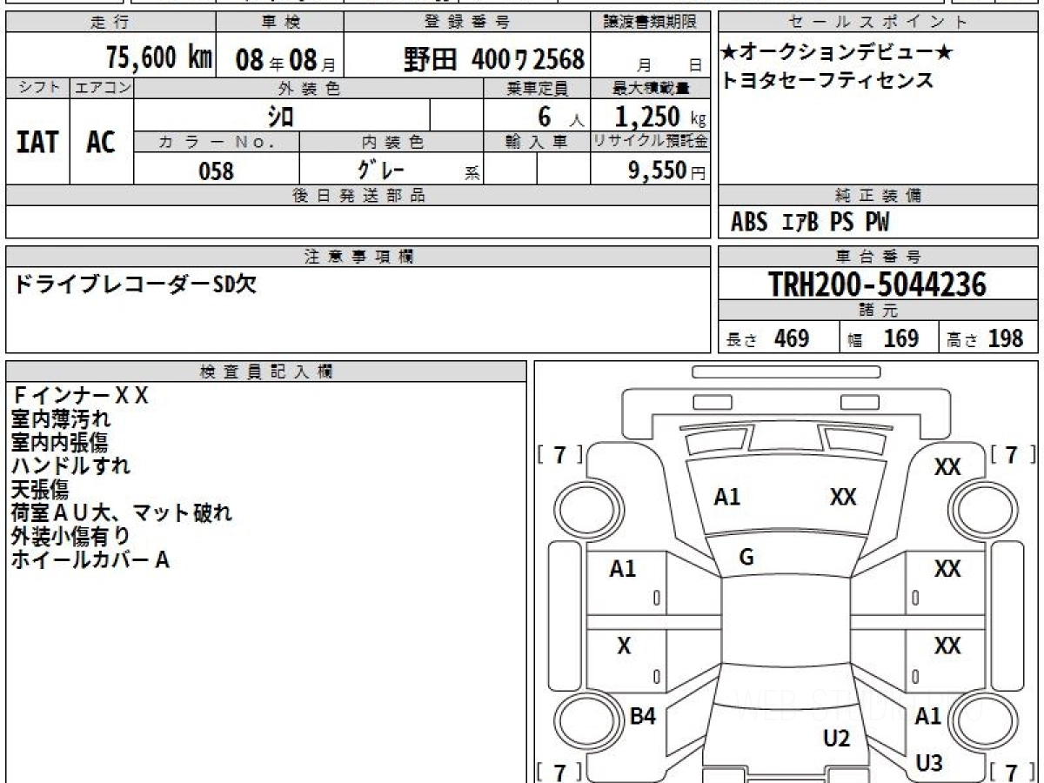Click the "外装色" header cell
The height and width of the screenshot is (783, 1044).
tap(309, 88)
